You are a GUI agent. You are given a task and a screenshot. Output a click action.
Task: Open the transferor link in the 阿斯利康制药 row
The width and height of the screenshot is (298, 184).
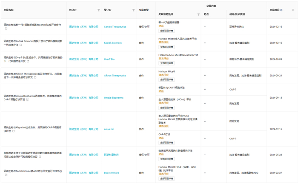[83, 155]
